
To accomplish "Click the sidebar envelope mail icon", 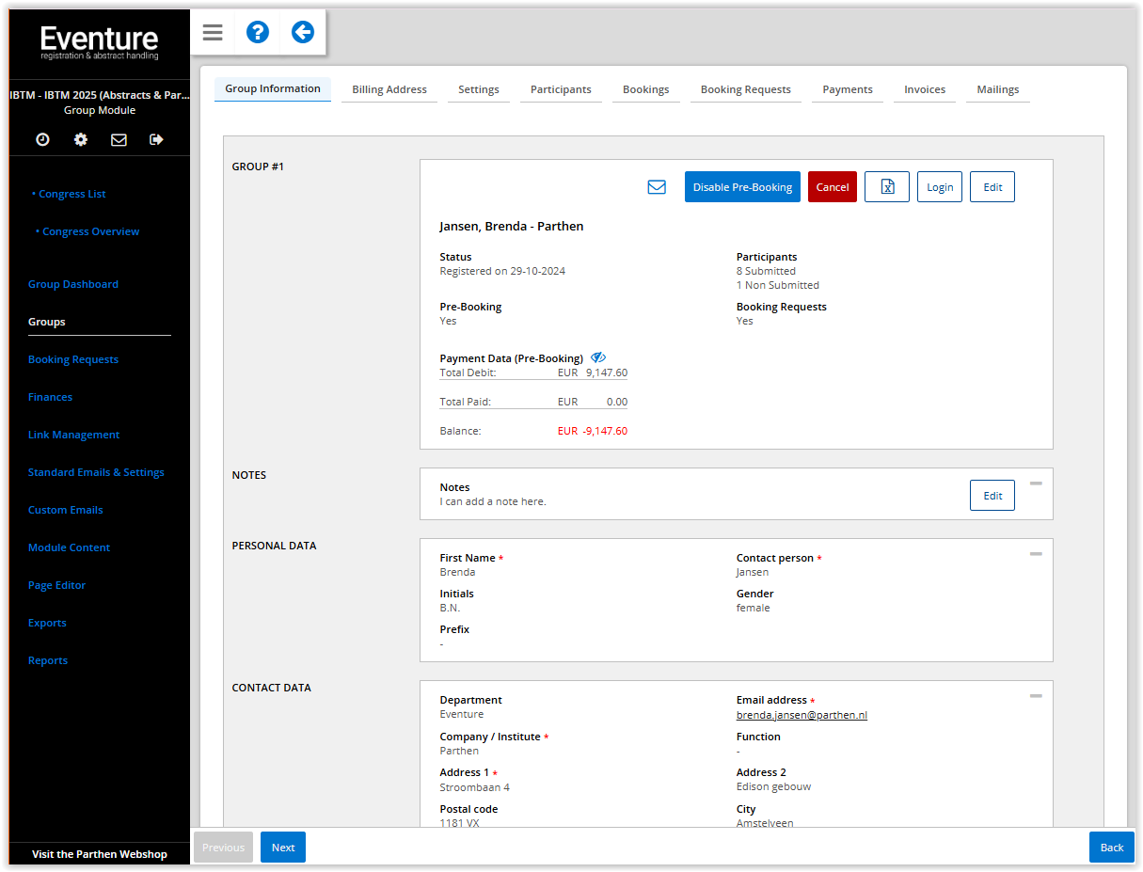I will pyautogui.click(x=119, y=139).
